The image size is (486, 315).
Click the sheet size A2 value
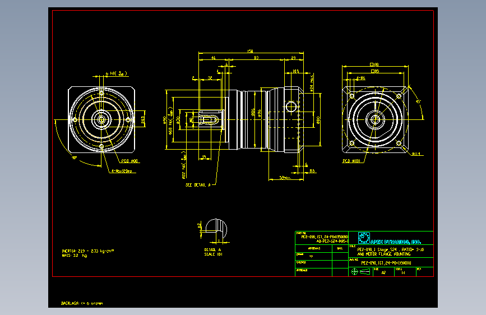[383, 273]
